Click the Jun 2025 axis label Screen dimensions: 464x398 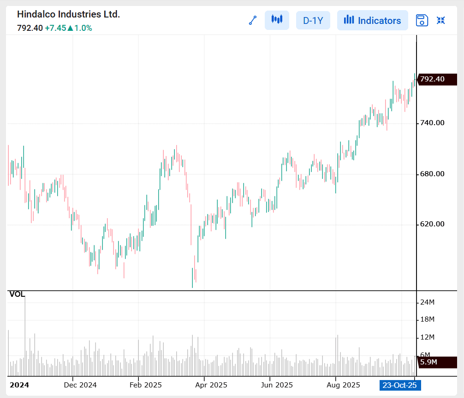(x=277, y=385)
